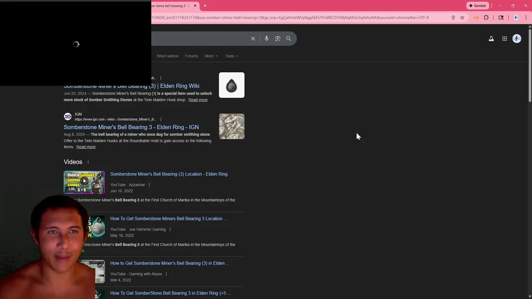Viewport: 532px width, 299px height.
Task: Click the Jun 16, 2022 video date
Action: pyautogui.click(x=121, y=191)
